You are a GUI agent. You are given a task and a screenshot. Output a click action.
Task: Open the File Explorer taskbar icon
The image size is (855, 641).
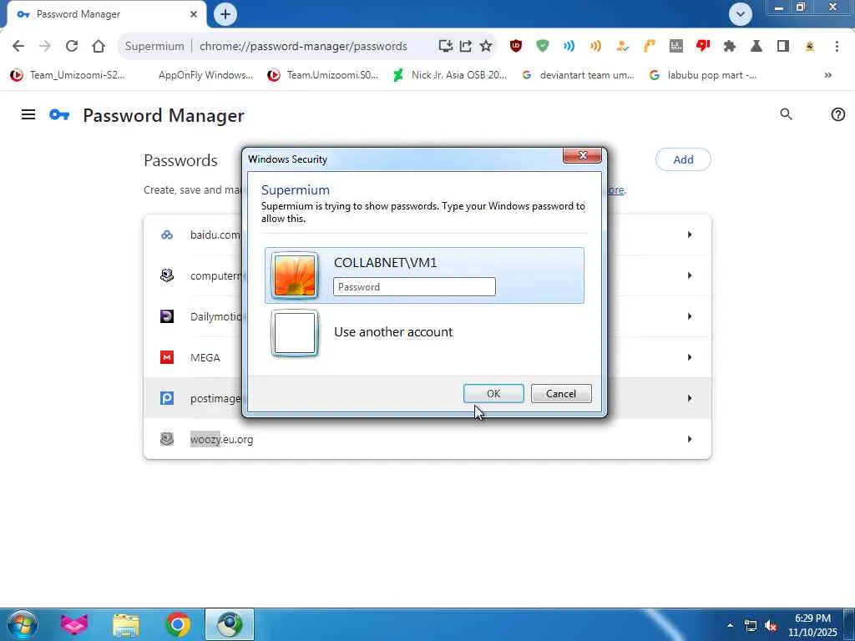point(126,624)
